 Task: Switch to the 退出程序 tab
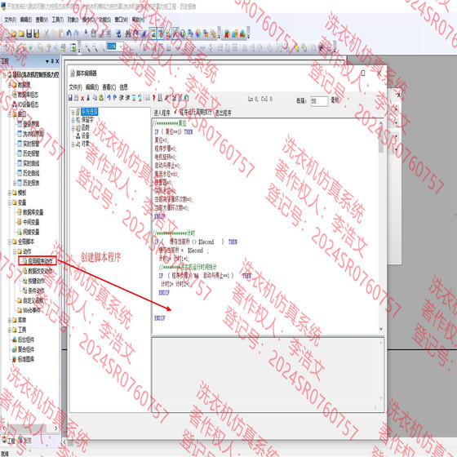(x=224, y=113)
